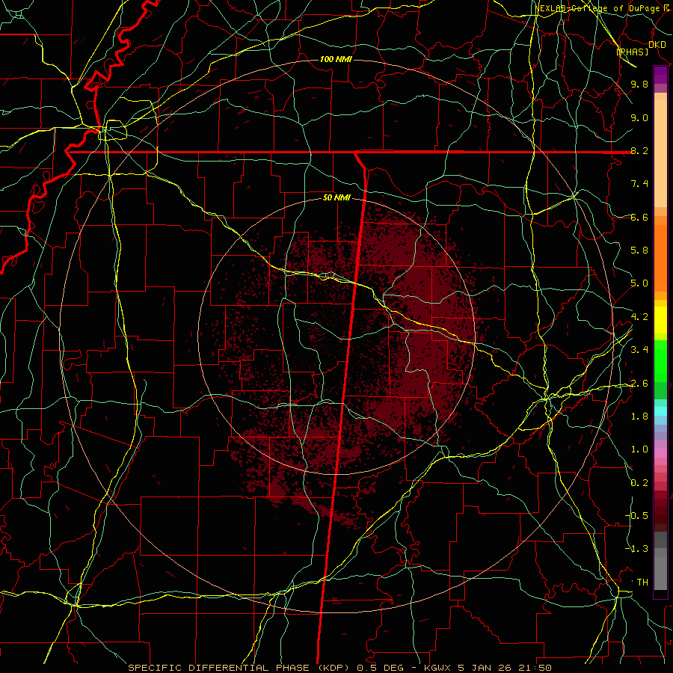Click the 8.2 value on the scale

pos(639,151)
